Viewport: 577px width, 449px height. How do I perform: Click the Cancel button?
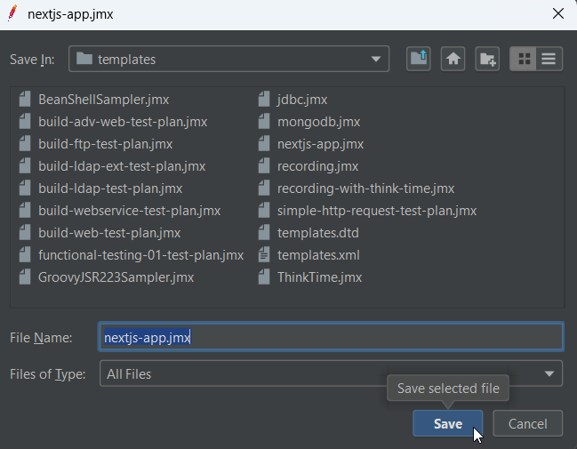[528, 423]
